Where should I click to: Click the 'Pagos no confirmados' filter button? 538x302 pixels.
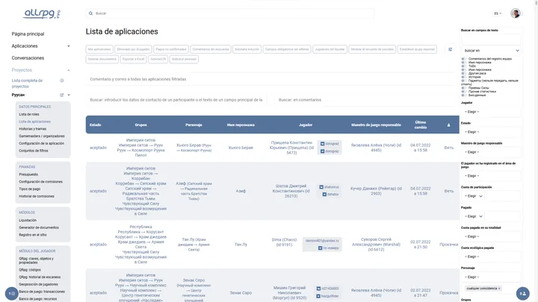[171, 49]
